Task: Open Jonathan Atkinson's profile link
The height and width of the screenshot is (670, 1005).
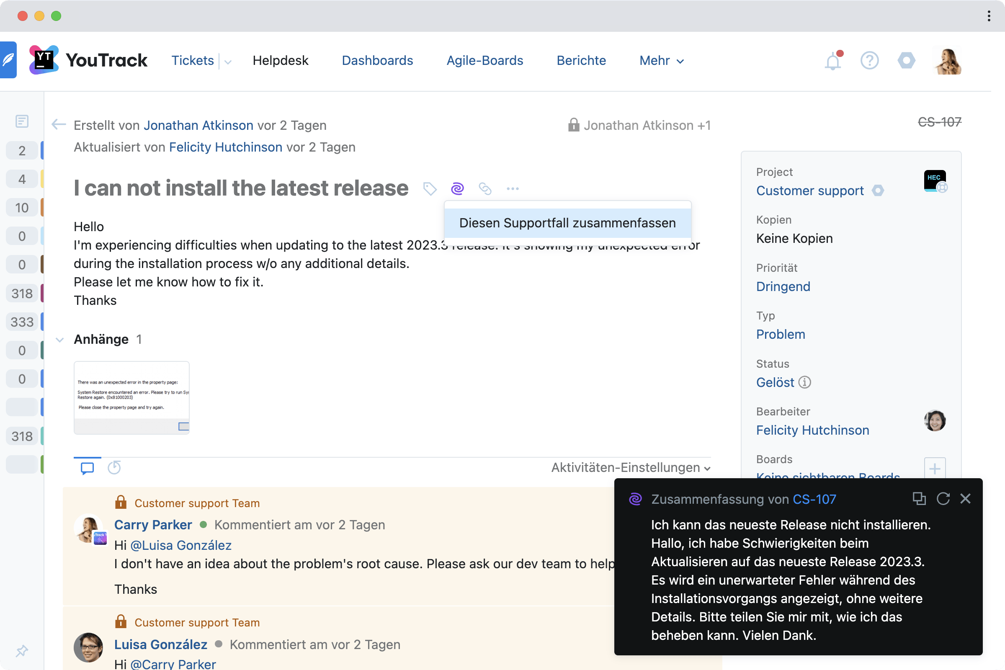Action: (x=198, y=125)
